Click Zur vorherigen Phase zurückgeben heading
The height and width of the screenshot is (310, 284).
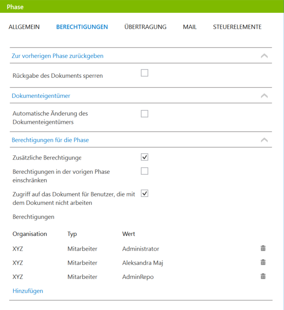tap(58, 56)
